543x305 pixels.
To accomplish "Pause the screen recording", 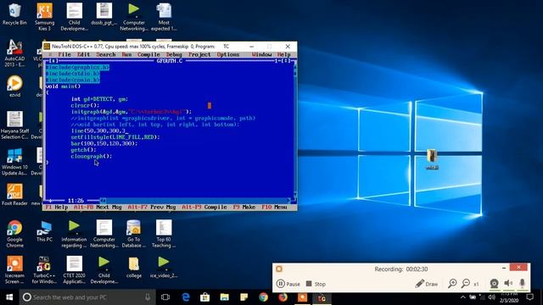I will 288,284.
